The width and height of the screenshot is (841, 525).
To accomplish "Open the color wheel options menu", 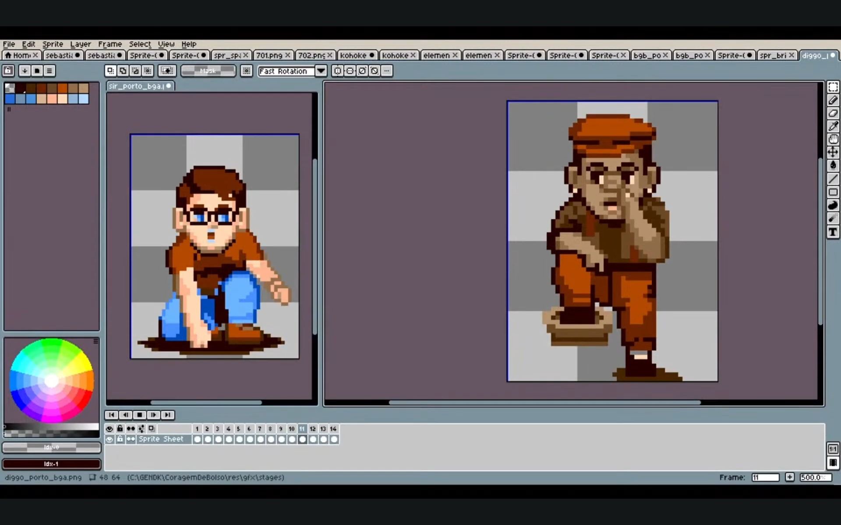I will pos(95,341).
